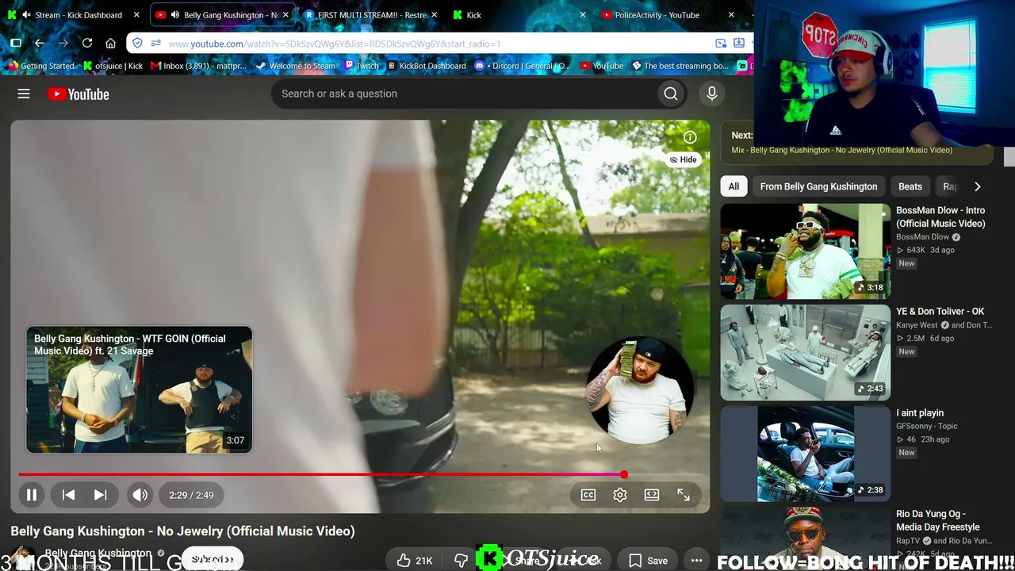The width and height of the screenshot is (1015, 571).
Task: Open the 'I aint playin' video thumbnail
Action: point(806,454)
